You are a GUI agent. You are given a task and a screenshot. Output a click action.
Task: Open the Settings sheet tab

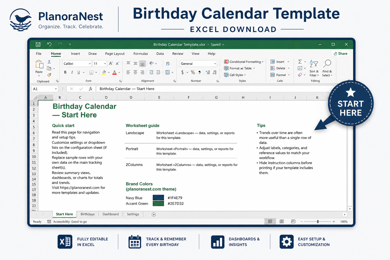133,214
